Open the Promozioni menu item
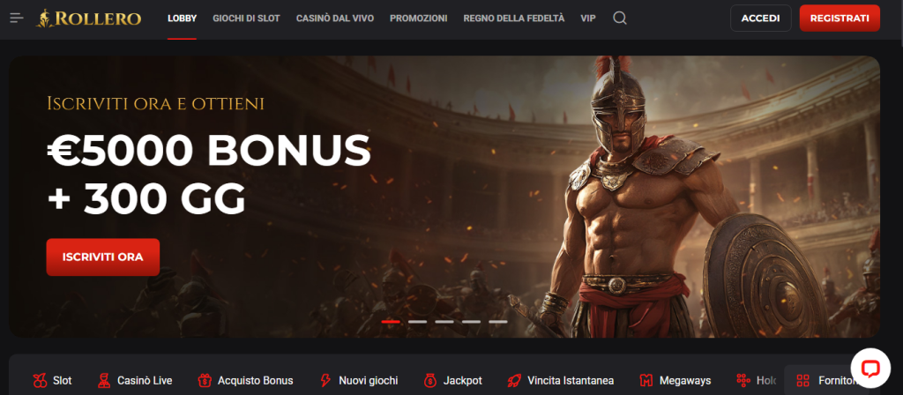This screenshot has width=903, height=395. (419, 19)
